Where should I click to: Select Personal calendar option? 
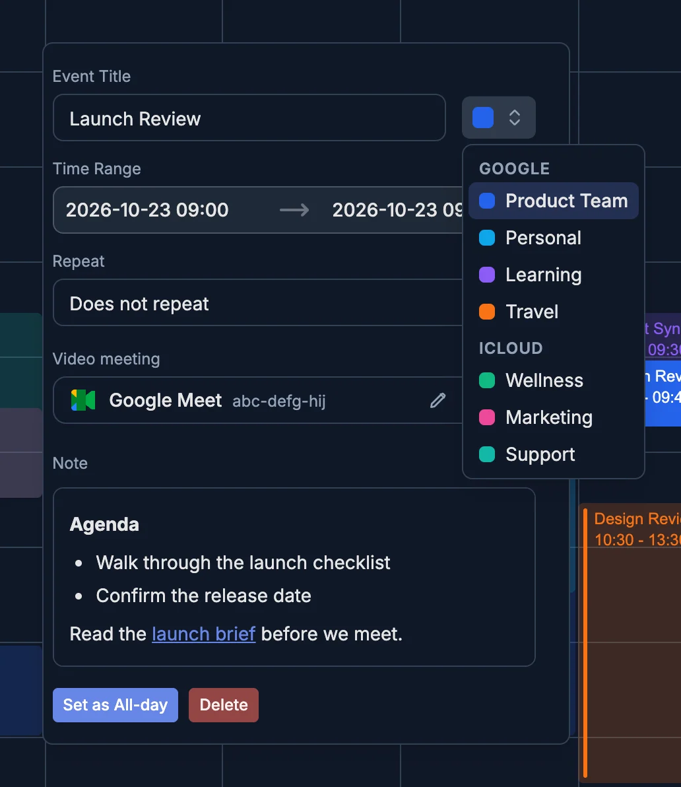(x=553, y=238)
